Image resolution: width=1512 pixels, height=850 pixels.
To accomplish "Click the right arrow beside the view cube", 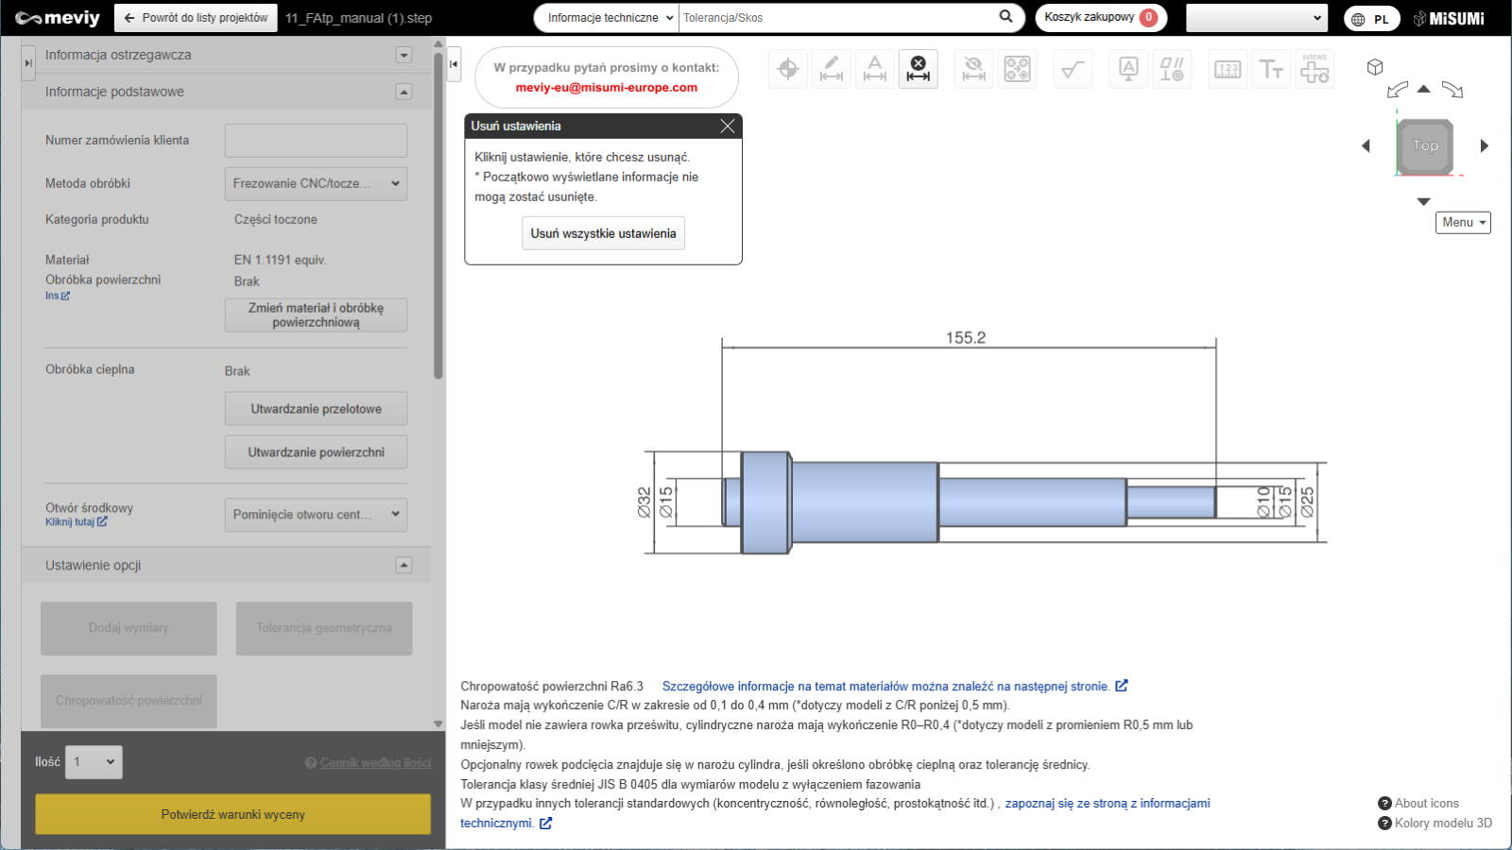I will point(1484,145).
